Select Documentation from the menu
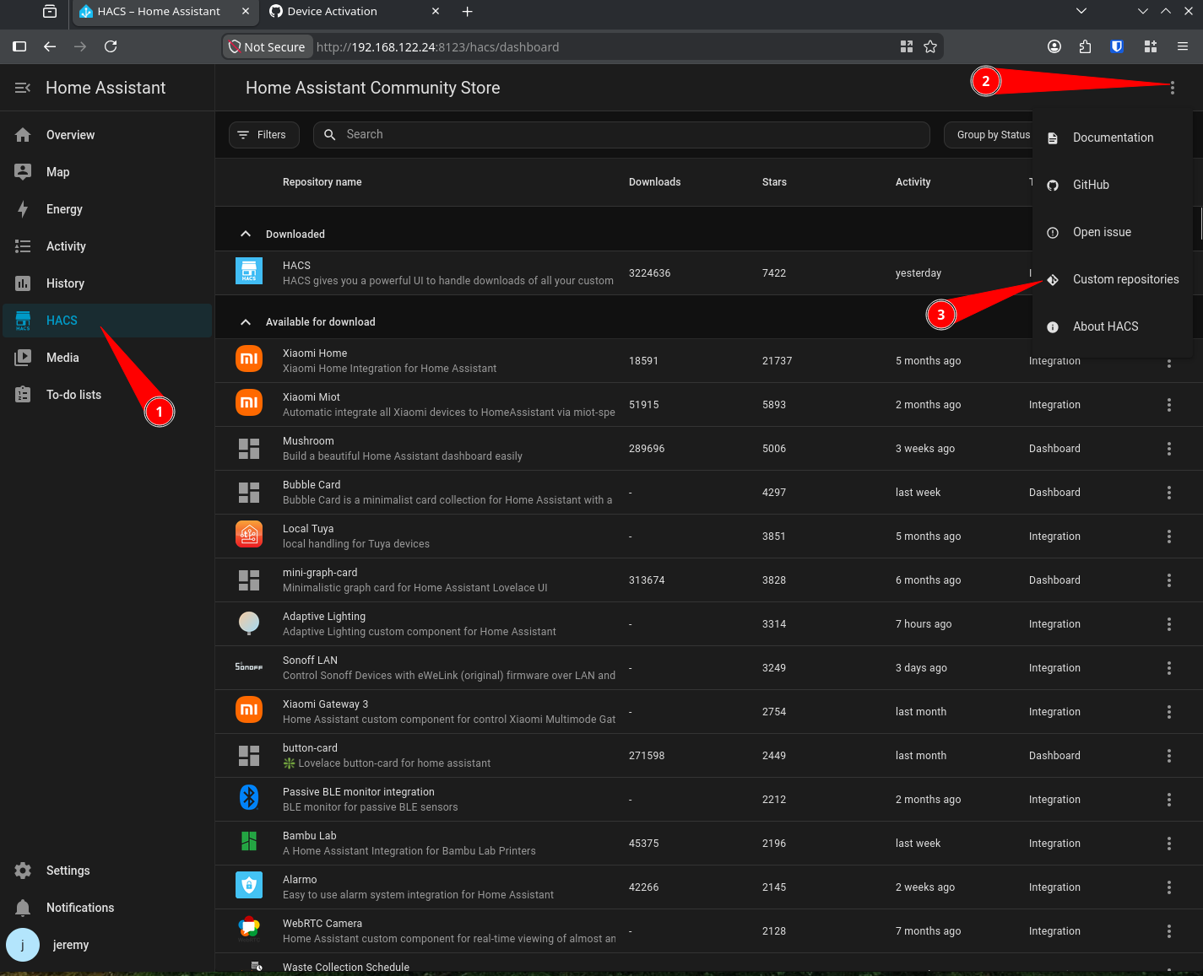 (1113, 138)
